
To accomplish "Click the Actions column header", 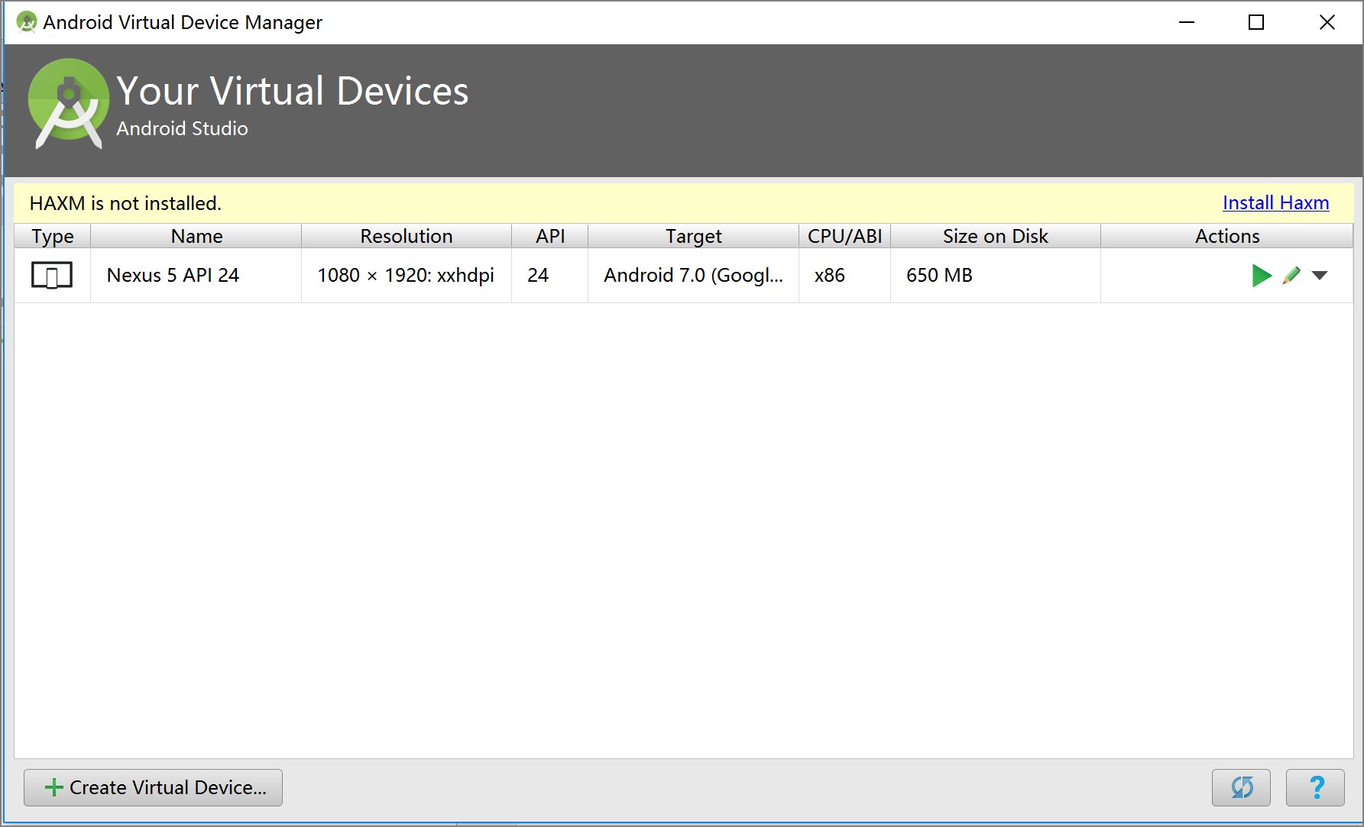I will (x=1227, y=236).
